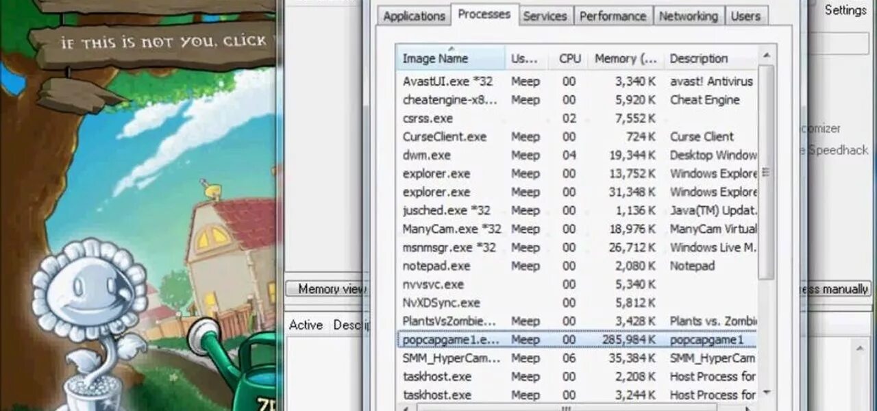This screenshot has width=877, height=411.
Task: Select the popcapgame1.e... process row
Action: point(577,339)
